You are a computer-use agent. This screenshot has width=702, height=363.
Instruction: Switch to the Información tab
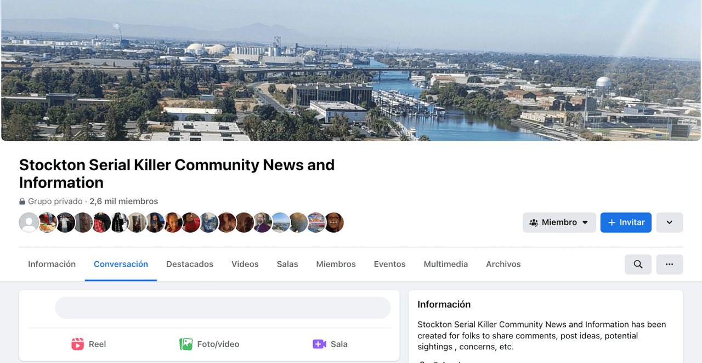pyautogui.click(x=52, y=264)
